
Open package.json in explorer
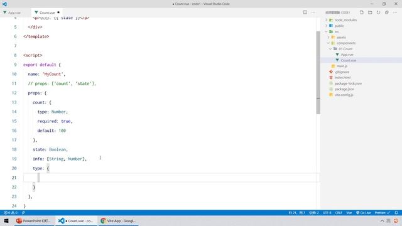(344, 89)
